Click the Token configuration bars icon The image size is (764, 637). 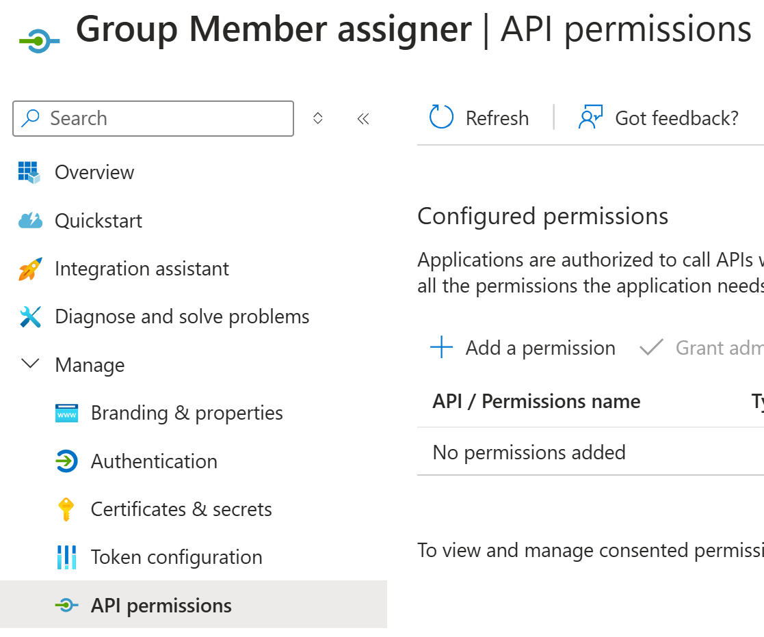coord(67,557)
